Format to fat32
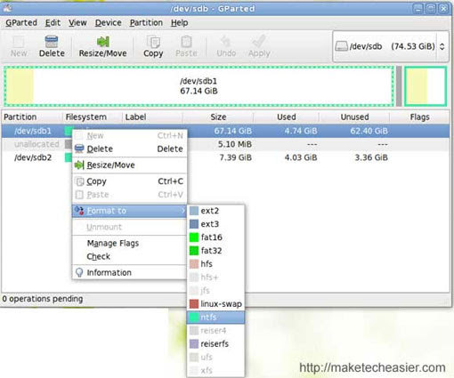The image size is (454, 378). (215, 251)
